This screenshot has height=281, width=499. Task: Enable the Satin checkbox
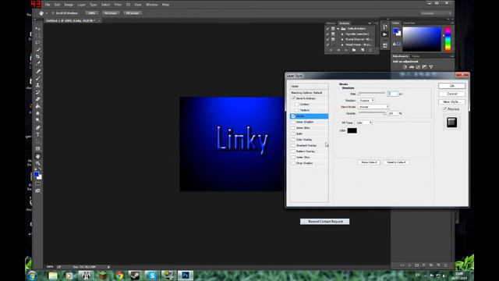click(x=293, y=133)
